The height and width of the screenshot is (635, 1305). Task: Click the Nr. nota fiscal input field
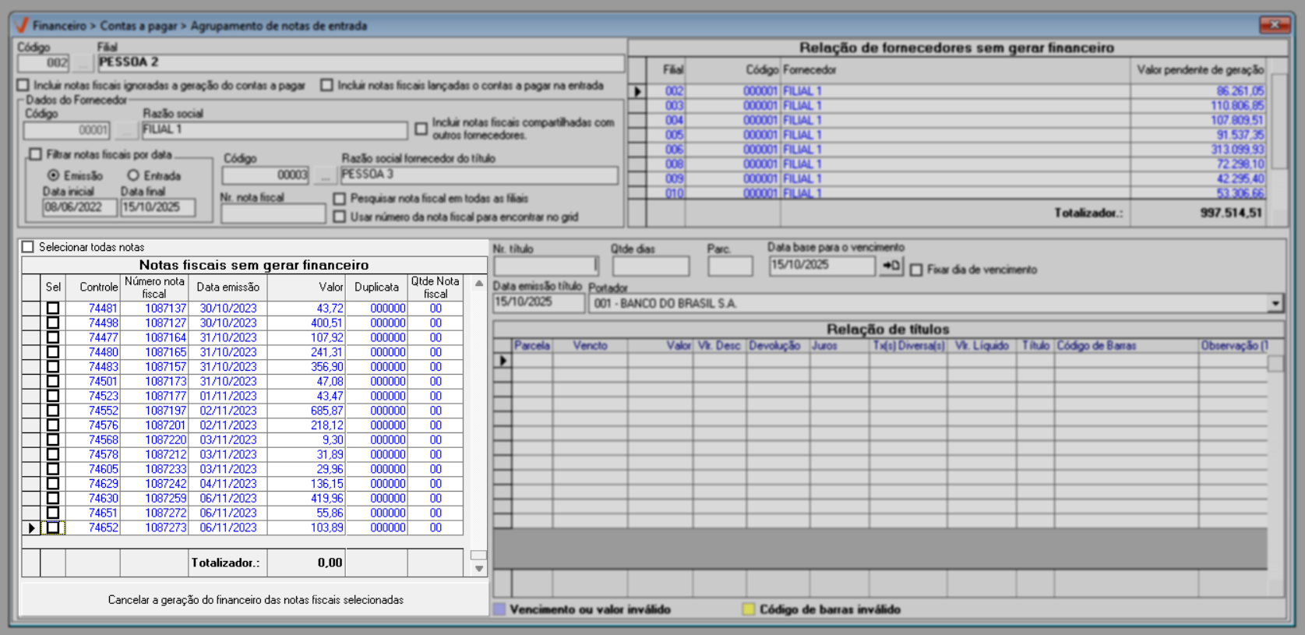click(x=273, y=213)
